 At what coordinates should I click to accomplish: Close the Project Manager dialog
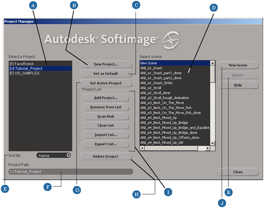click(x=238, y=172)
